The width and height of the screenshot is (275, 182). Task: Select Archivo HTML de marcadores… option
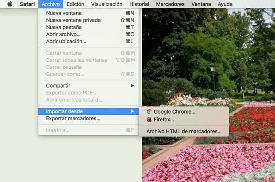pyautogui.click(x=184, y=132)
